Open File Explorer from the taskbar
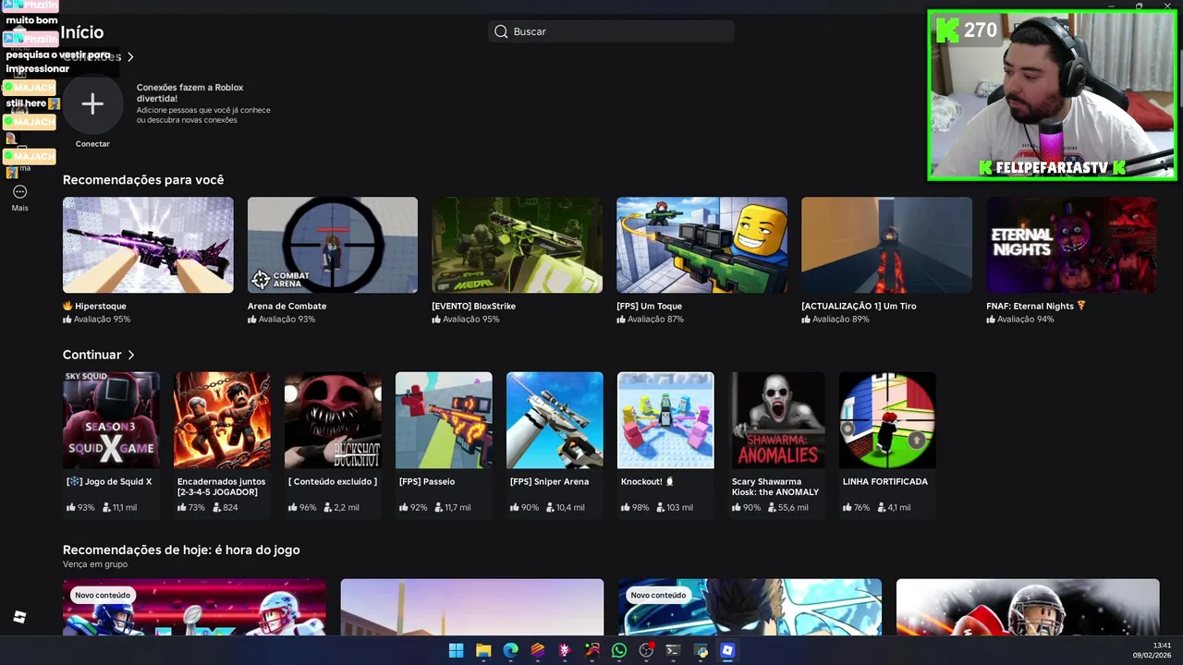1183x665 pixels. click(483, 650)
